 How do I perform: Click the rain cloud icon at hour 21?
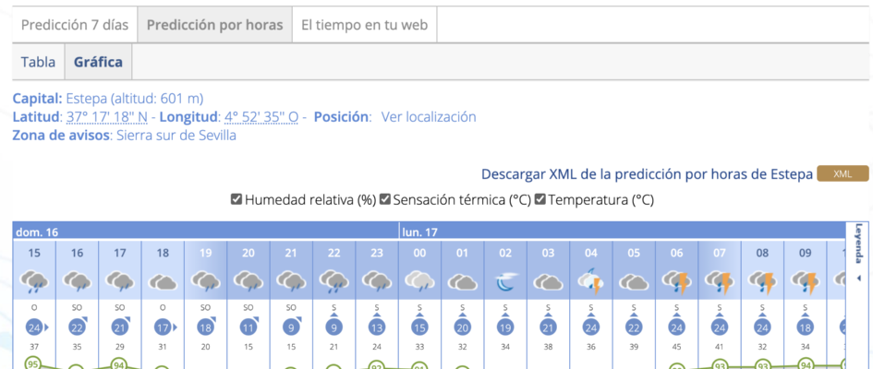(291, 281)
